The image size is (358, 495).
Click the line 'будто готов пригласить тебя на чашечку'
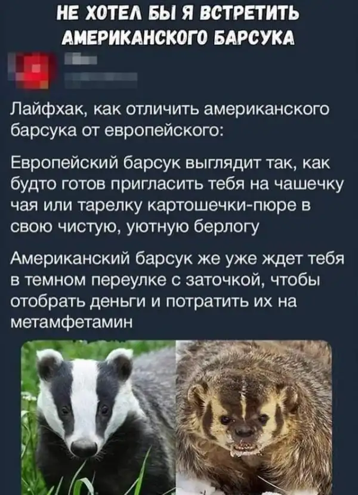point(177,184)
